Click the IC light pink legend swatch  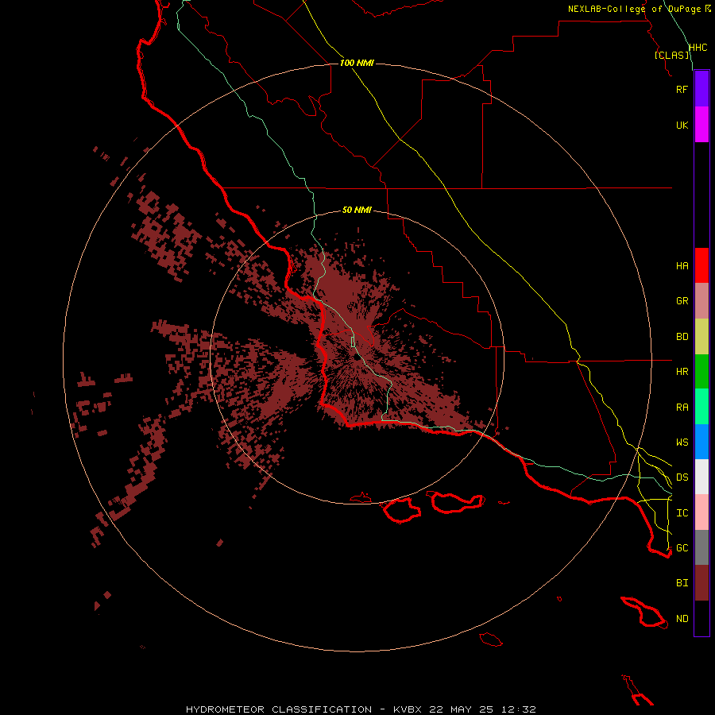(x=701, y=512)
